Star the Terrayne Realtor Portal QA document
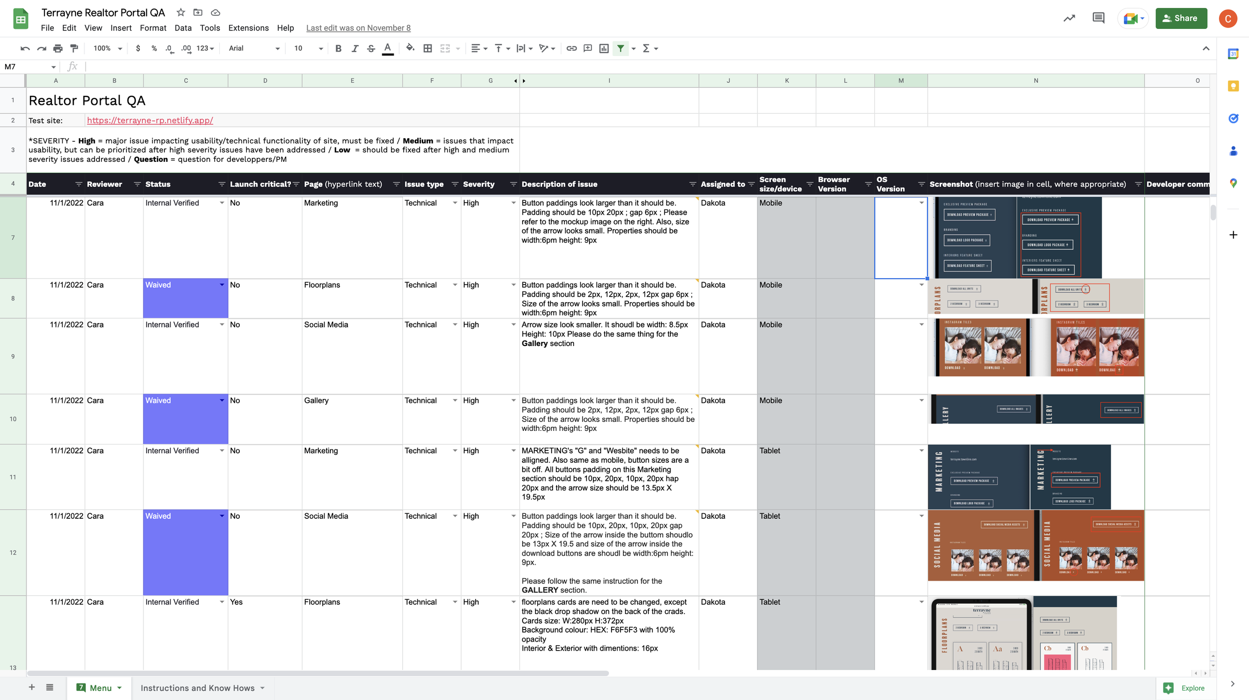This screenshot has height=700, width=1249. point(181,12)
